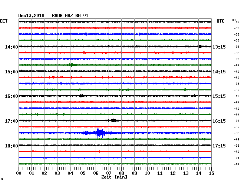The width and height of the screenshot is (241, 183).
Task: Click the 16:00 trace event near minute 14
Action: click(194, 96)
